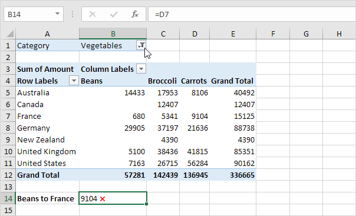Click the Enter checkmark icon in formula bar
This screenshot has height=216, width=356.
click(114, 14)
